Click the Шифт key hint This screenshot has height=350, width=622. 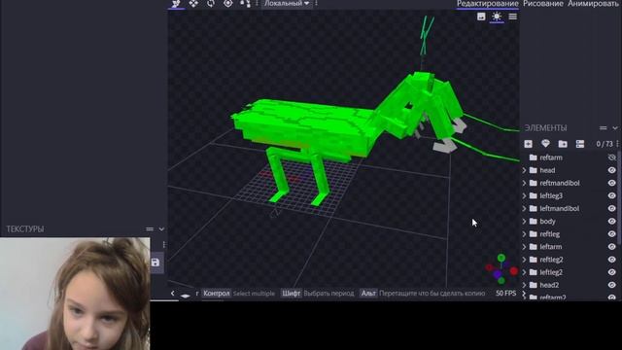(291, 294)
